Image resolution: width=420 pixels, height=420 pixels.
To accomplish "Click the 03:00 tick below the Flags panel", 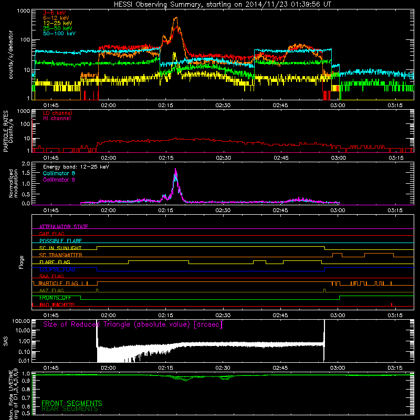I will point(338,316).
